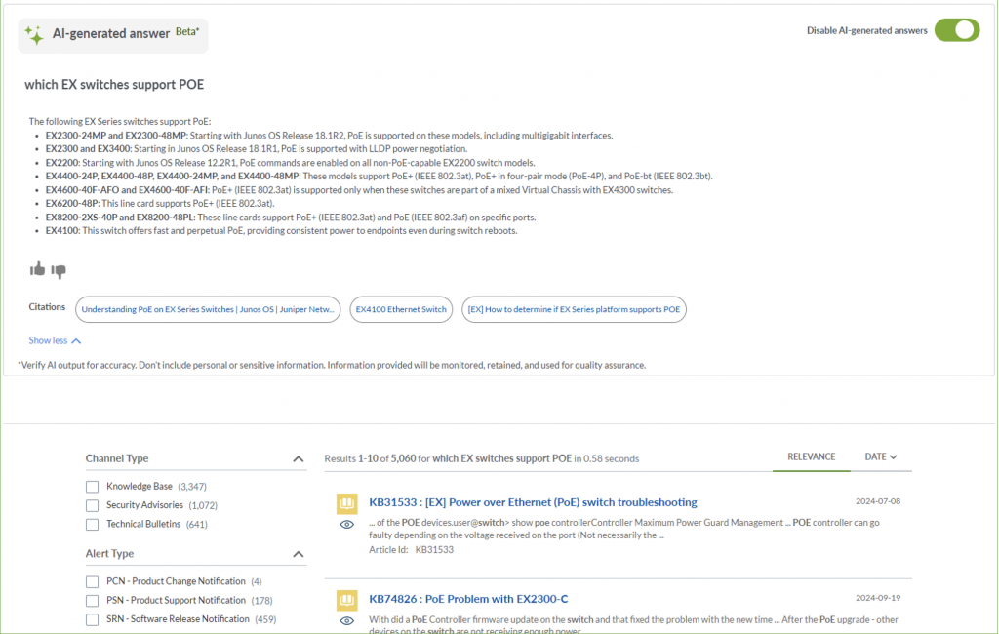This screenshot has width=999, height=634.
Task: Select the Relevance sort tab
Action: [x=811, y=456]
